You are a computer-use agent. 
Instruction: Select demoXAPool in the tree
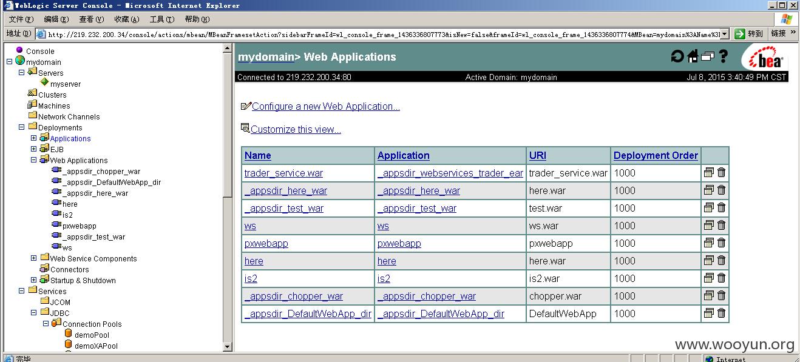tap(96, 346)
